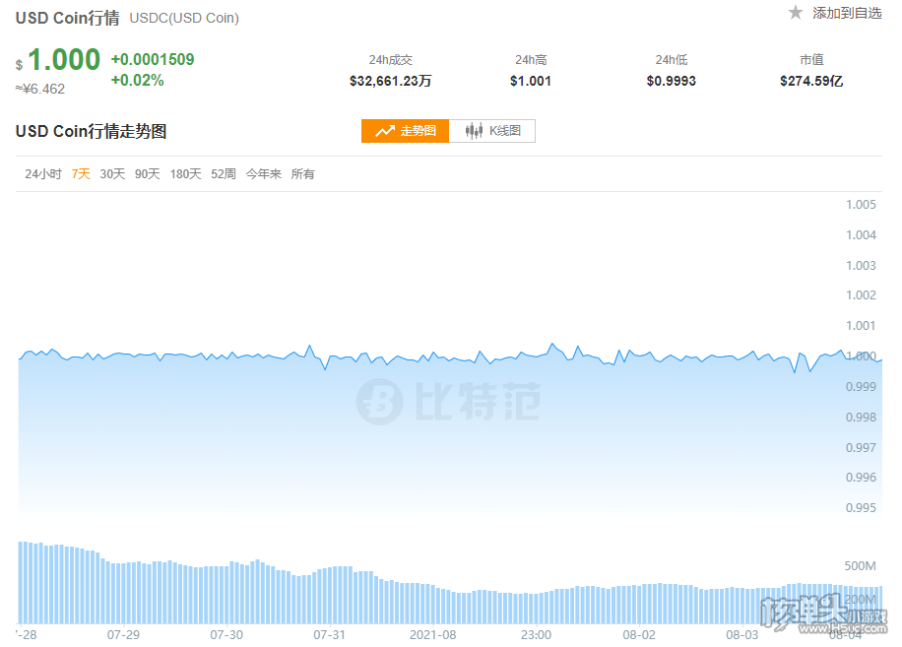The image size is (902, 647).
Task: Click the 2021-08 date label on x-axis
Action: pyautogui.click(x=432, y=635)
